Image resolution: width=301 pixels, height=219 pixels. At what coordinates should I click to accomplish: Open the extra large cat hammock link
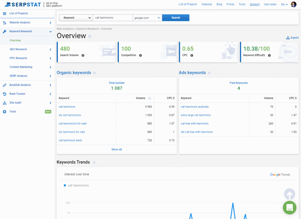pos(196,115)
